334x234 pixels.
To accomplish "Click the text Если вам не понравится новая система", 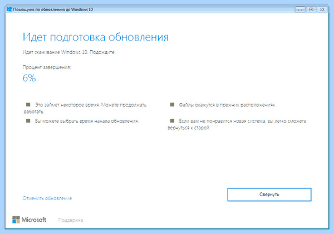I will 222,121.
